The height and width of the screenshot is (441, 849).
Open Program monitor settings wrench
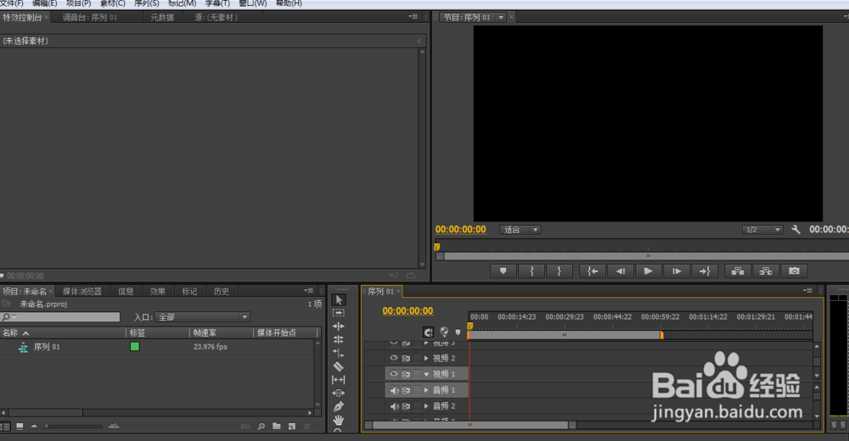click(x=796, y=230)
